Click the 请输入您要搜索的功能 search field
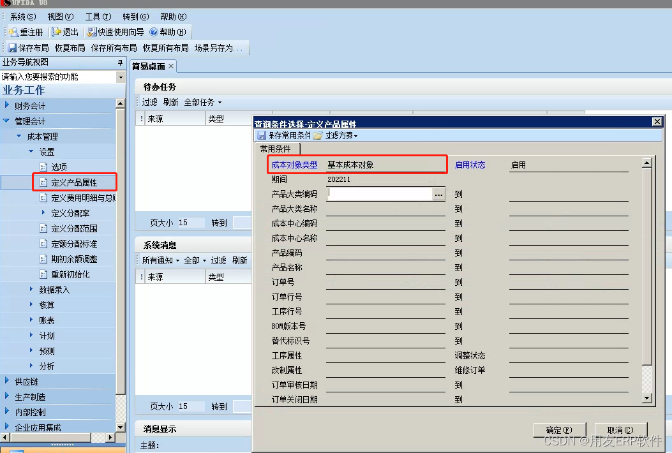 (x=58, y=77)
